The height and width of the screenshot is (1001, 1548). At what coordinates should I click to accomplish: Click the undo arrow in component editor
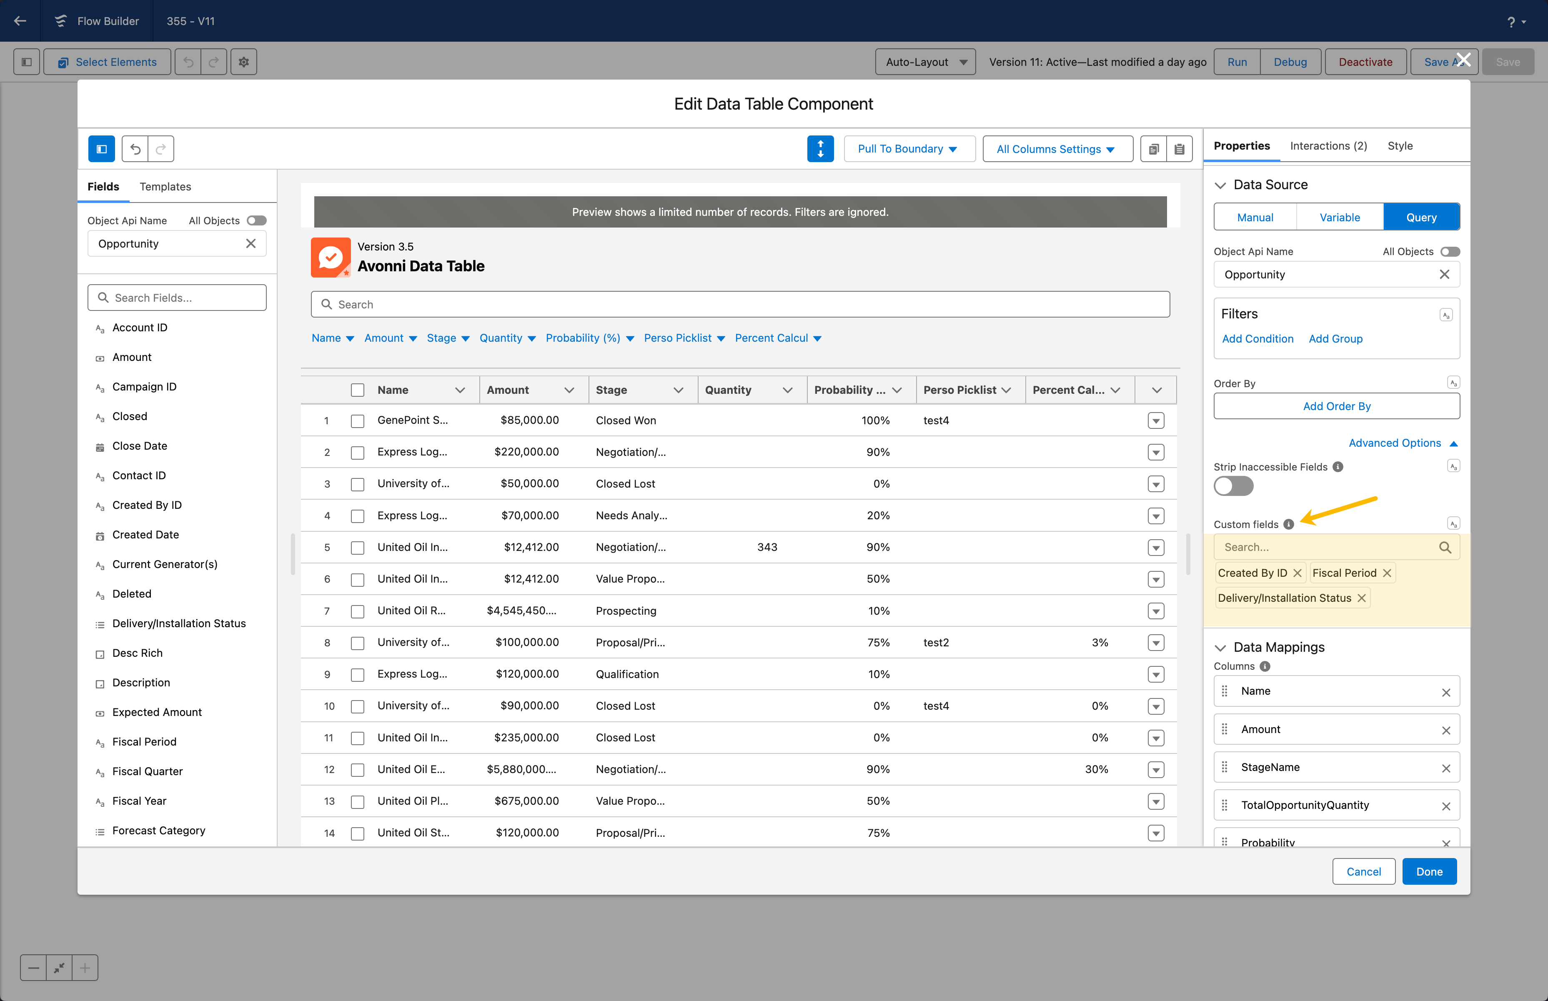(135, 149)
